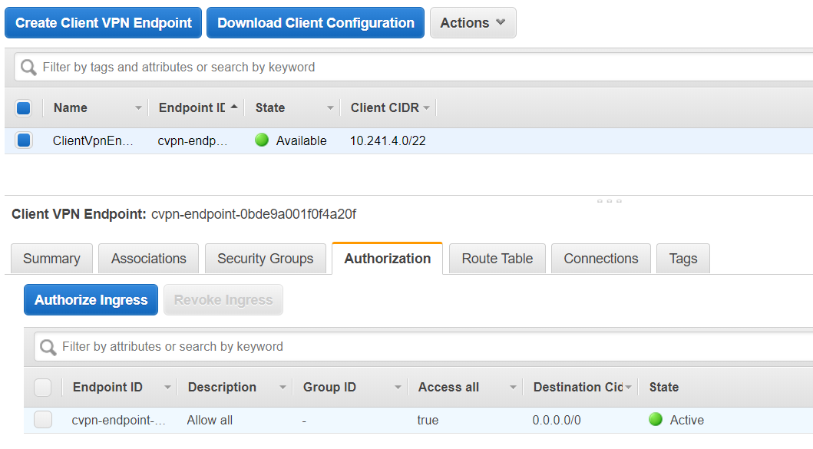The image size is (813, 449).
Task: Select the Allow all authorization rule checkbox
Action: click(43, 420)
